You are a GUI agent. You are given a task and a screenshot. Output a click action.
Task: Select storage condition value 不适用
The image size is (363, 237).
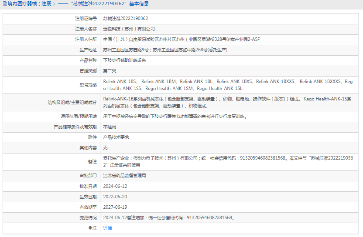(110, 127)
